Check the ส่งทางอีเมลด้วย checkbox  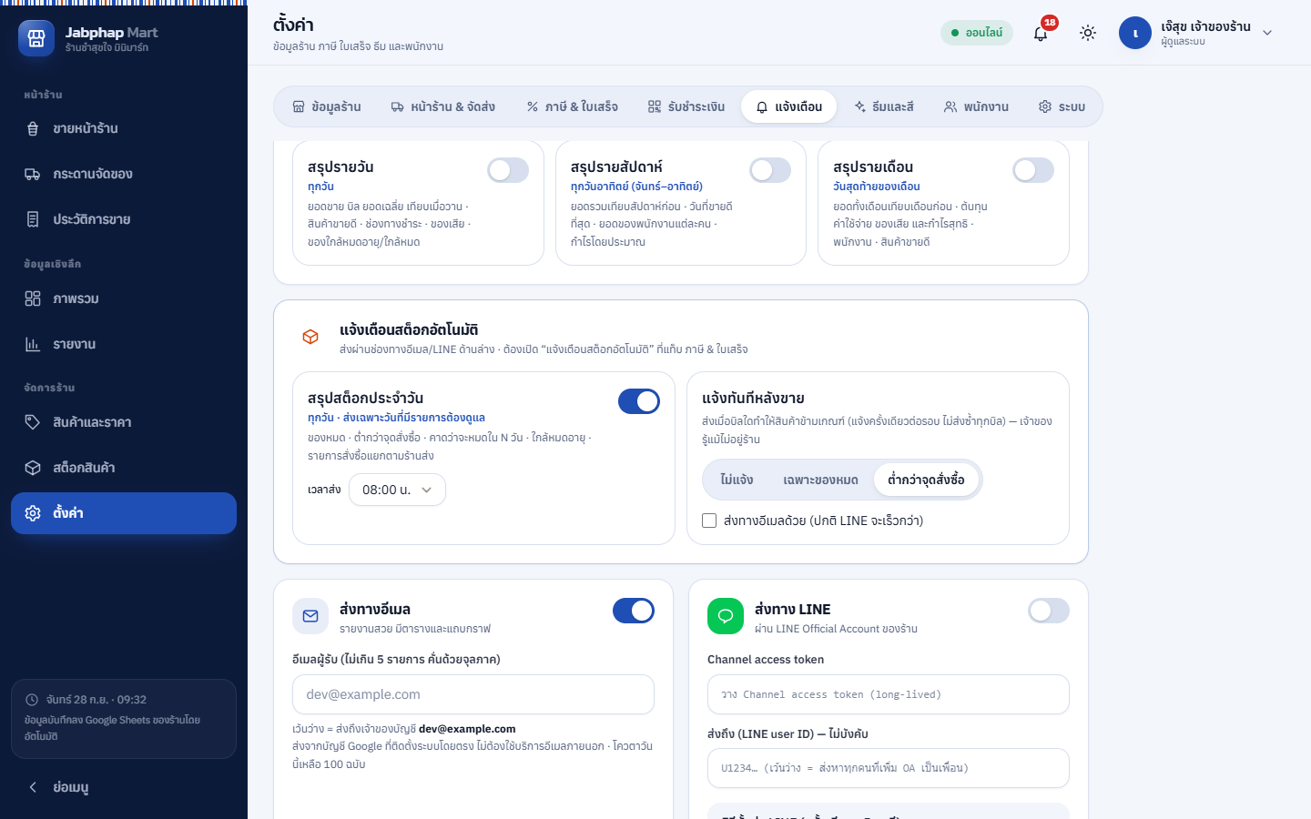coord(709,521)
